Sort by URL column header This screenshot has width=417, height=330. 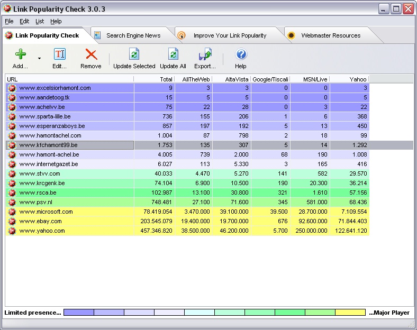(69, 79)
